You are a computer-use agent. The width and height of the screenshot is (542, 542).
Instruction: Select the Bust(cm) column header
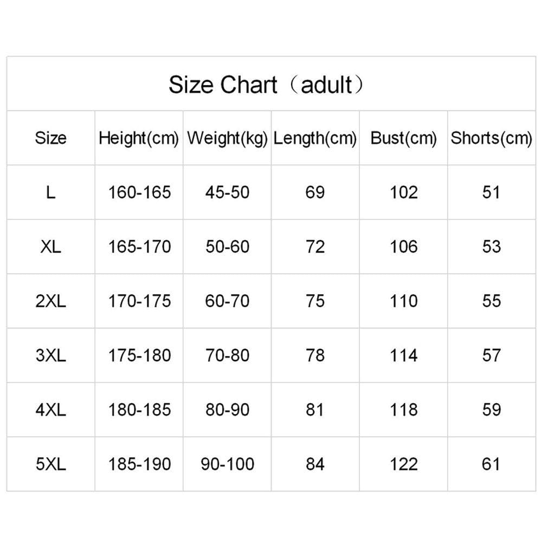pos(403,138)
